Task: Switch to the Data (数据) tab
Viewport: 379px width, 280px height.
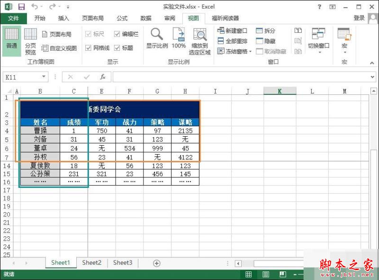Action: click(146, 18)
